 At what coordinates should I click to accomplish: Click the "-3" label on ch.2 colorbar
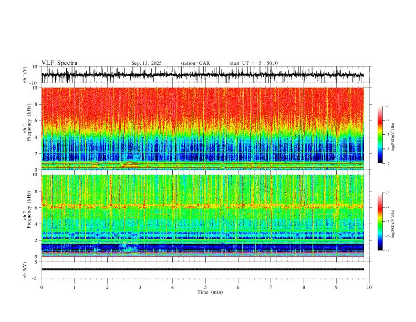tap(387, 193)
